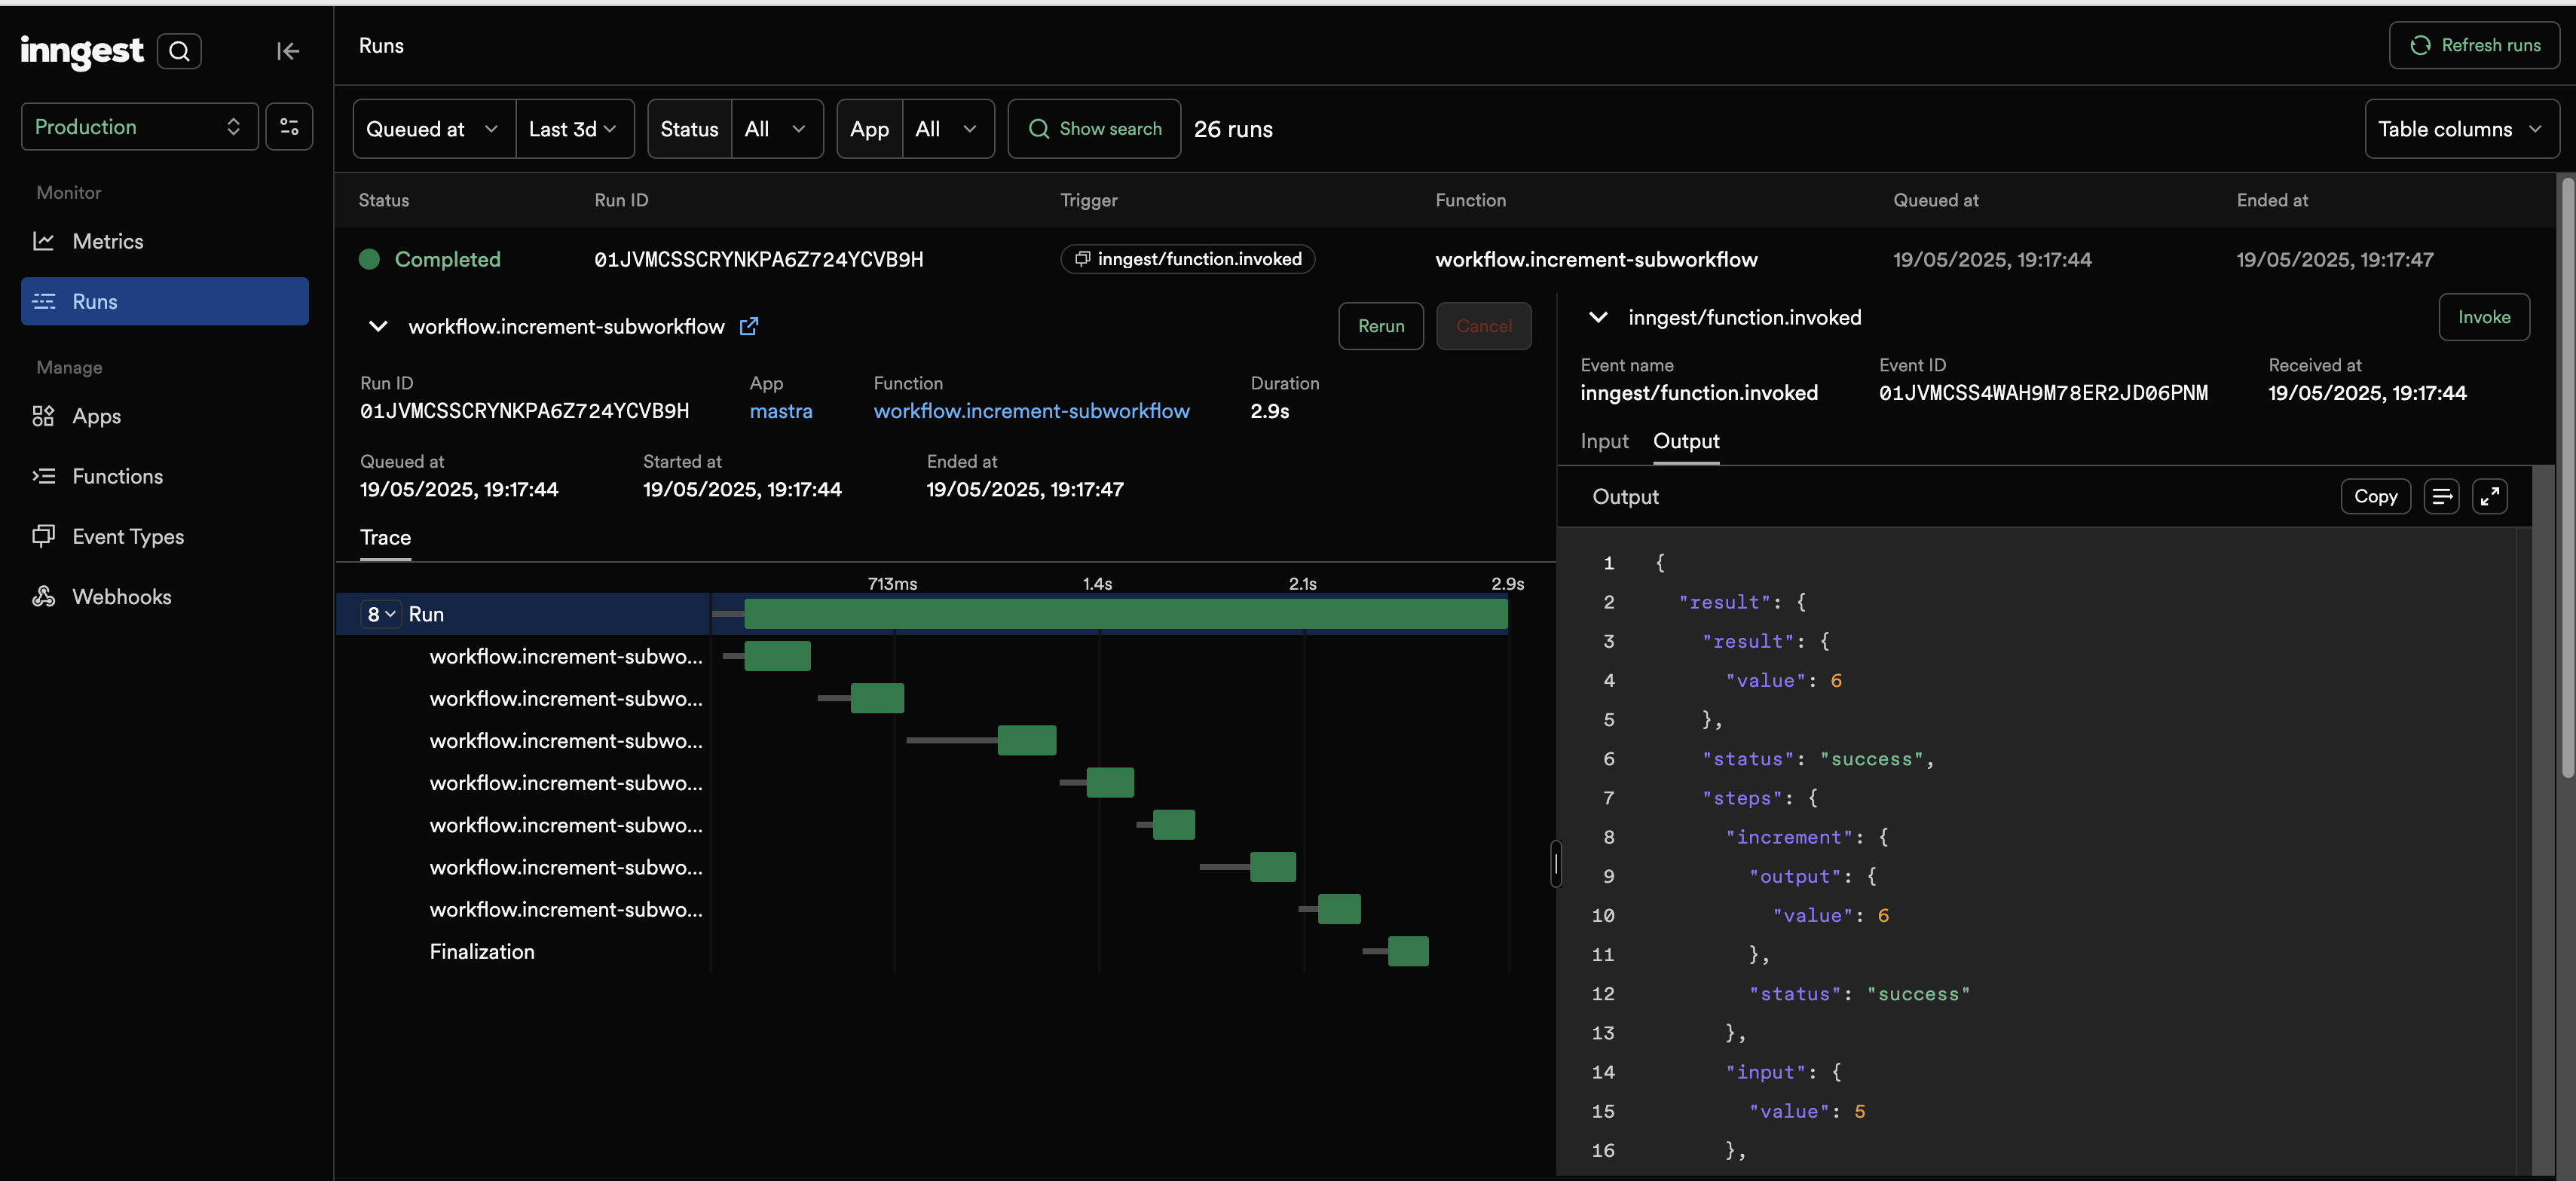
Task: Click the Refresh runs button
Action: pyautogui.click(x=2474, y=45)
